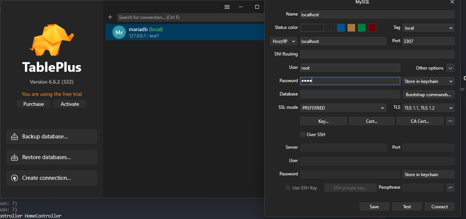The image size is (466, 219).
Task: Click the mariadb 'Mr' avatar icon
Action: pyautogui.click(x=119, y=32)
